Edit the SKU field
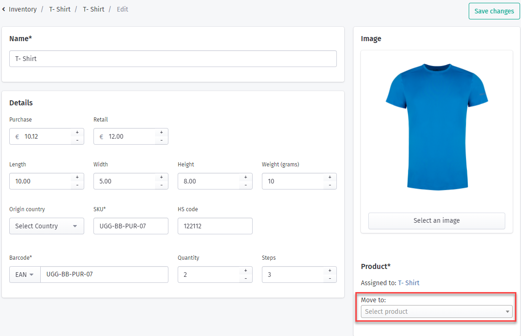 [x=131, y=226]
